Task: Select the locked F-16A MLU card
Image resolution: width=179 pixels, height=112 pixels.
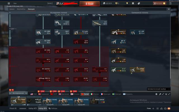Action: click(43, 70)
